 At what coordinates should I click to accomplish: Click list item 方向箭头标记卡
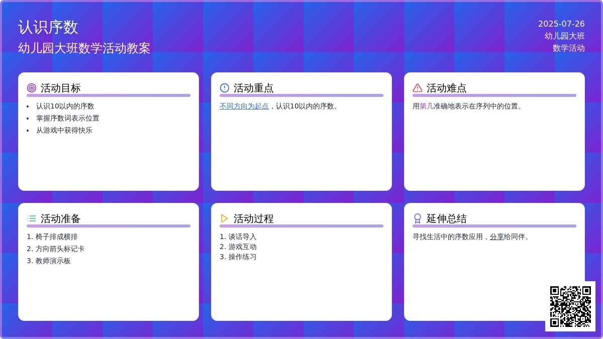tap(60, 249)
